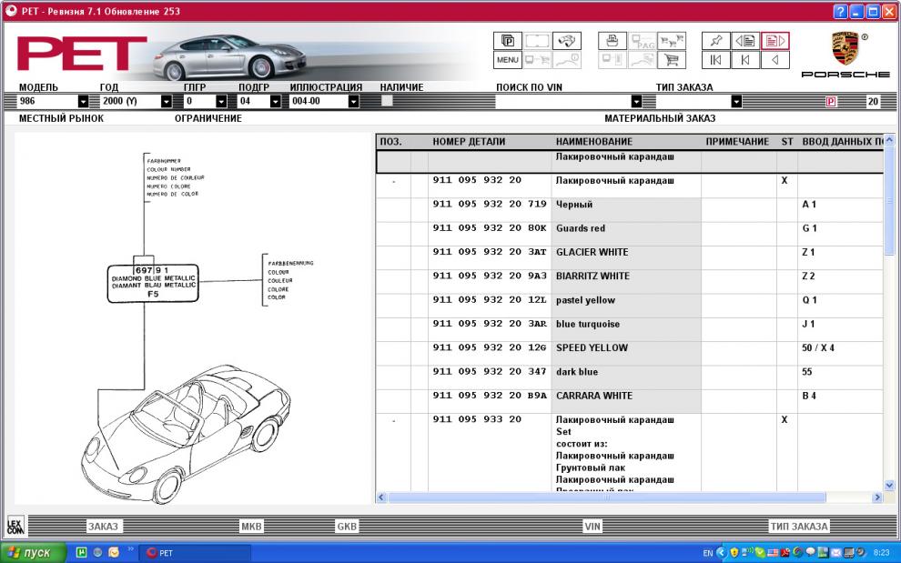Click the parts list vertical scrollbar thumb

pyautogui.click(x=889, y=200)
